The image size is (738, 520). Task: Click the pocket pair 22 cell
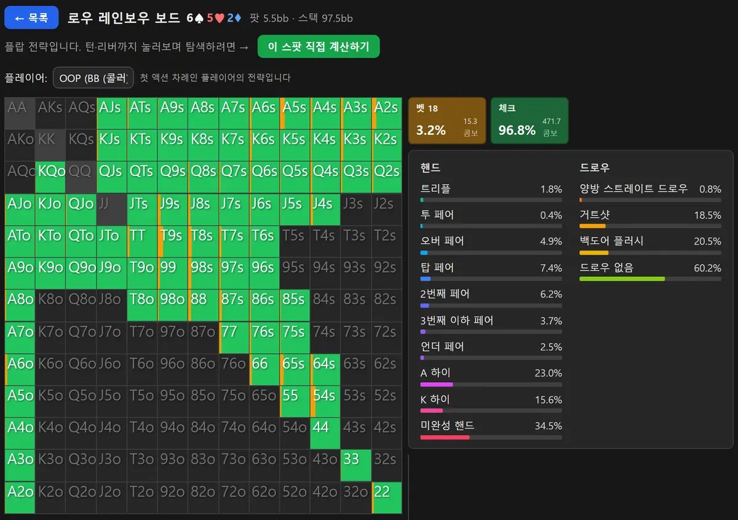pos(387,497)
